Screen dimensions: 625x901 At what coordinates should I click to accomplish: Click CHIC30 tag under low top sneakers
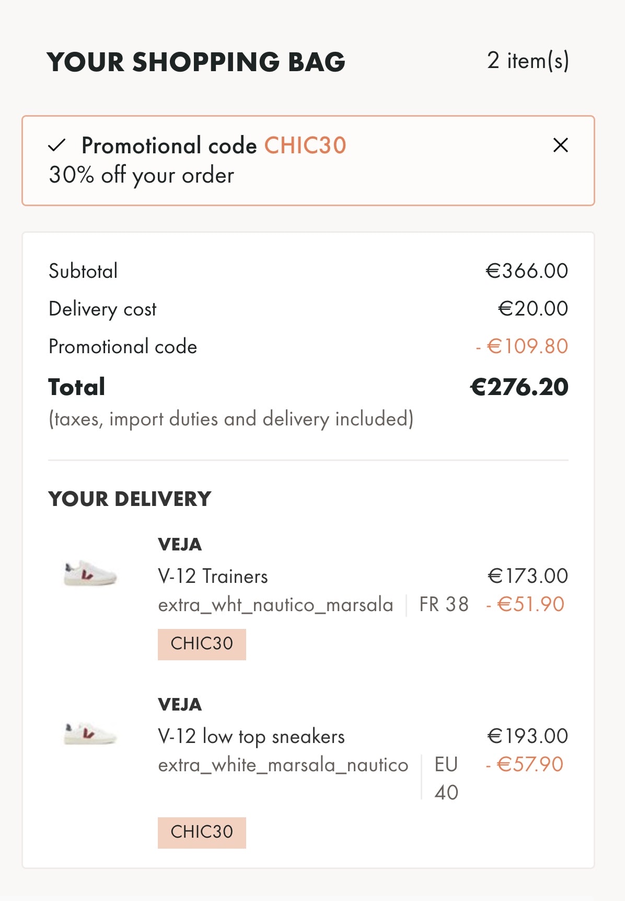coord(202,832)
